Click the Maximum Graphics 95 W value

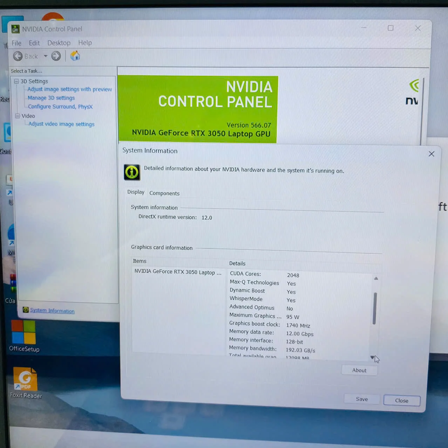tap(293, 317)
